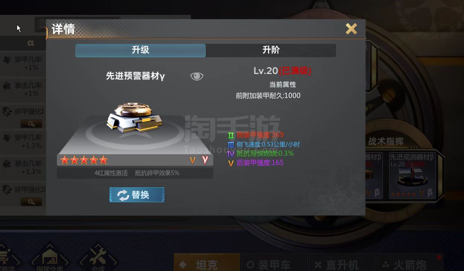
Task: Select the 坦克 tank category tab
Action: (x=207, y=263)
